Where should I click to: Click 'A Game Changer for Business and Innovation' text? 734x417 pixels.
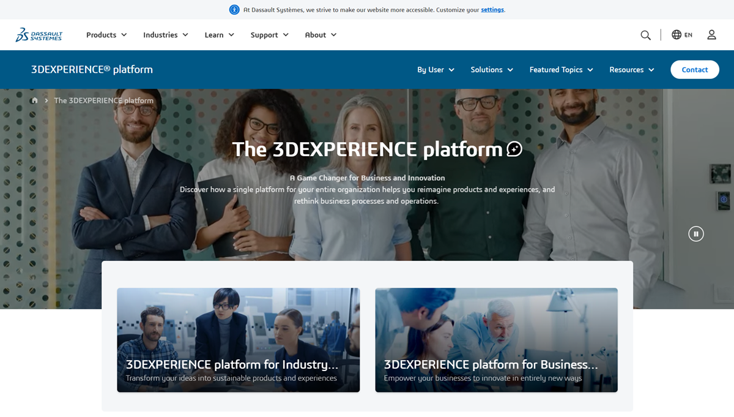coord(368,178)
